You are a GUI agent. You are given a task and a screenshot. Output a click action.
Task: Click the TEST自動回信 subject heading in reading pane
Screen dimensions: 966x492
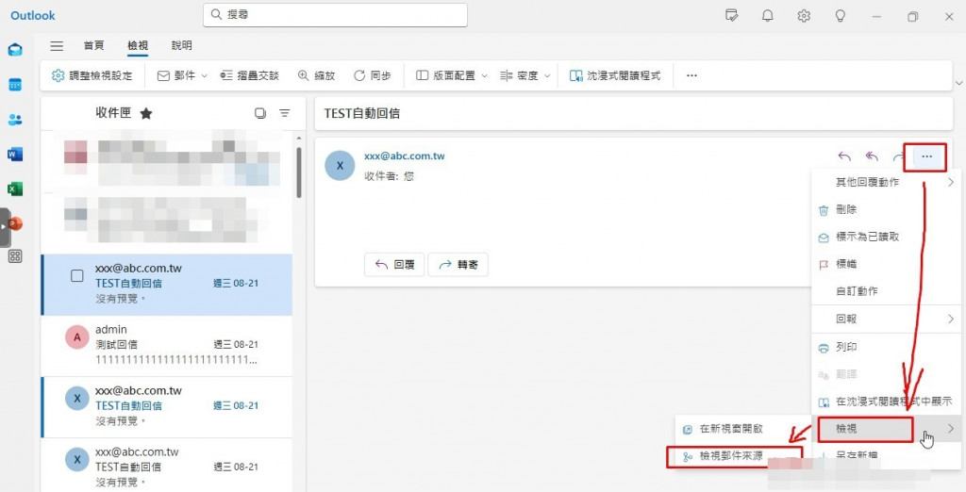click(x=361, y=113)
